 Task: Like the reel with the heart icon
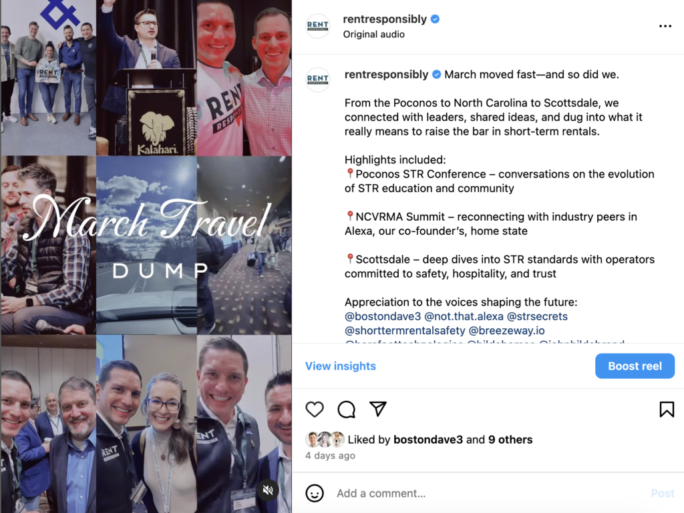click(314, 410)
